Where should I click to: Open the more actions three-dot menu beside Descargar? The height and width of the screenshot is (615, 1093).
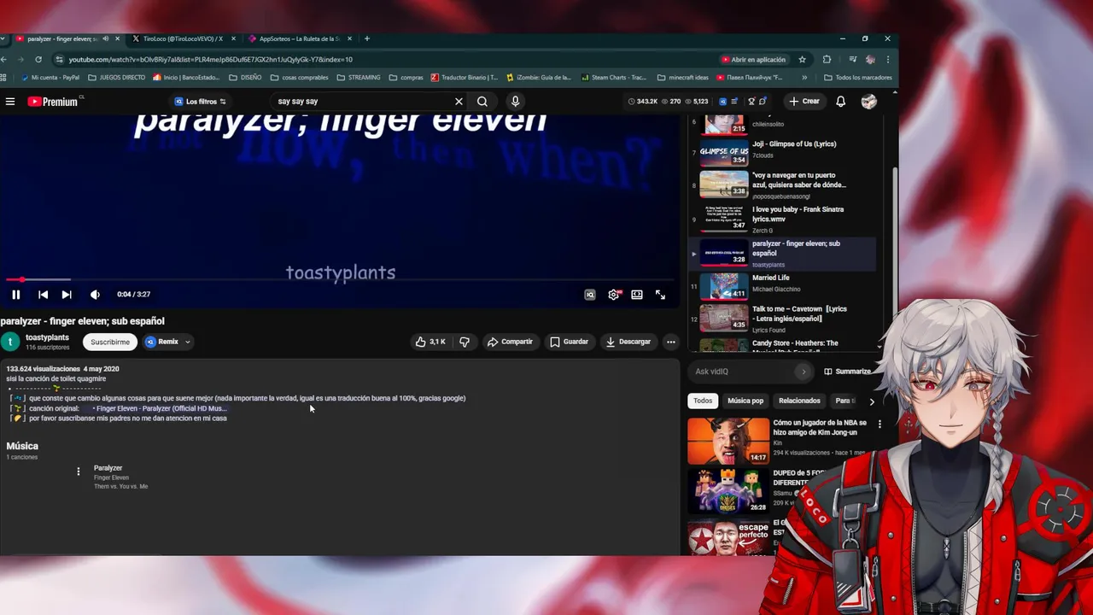coord(670,342)
